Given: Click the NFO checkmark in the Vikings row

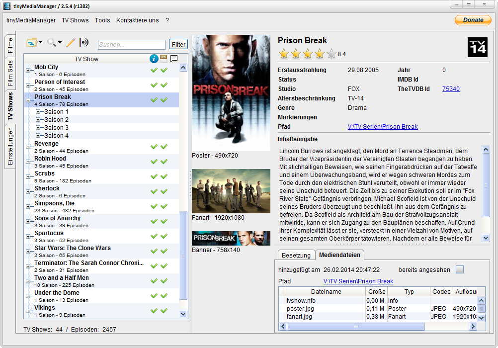Looking at the screenshot, I should (154, 311).
